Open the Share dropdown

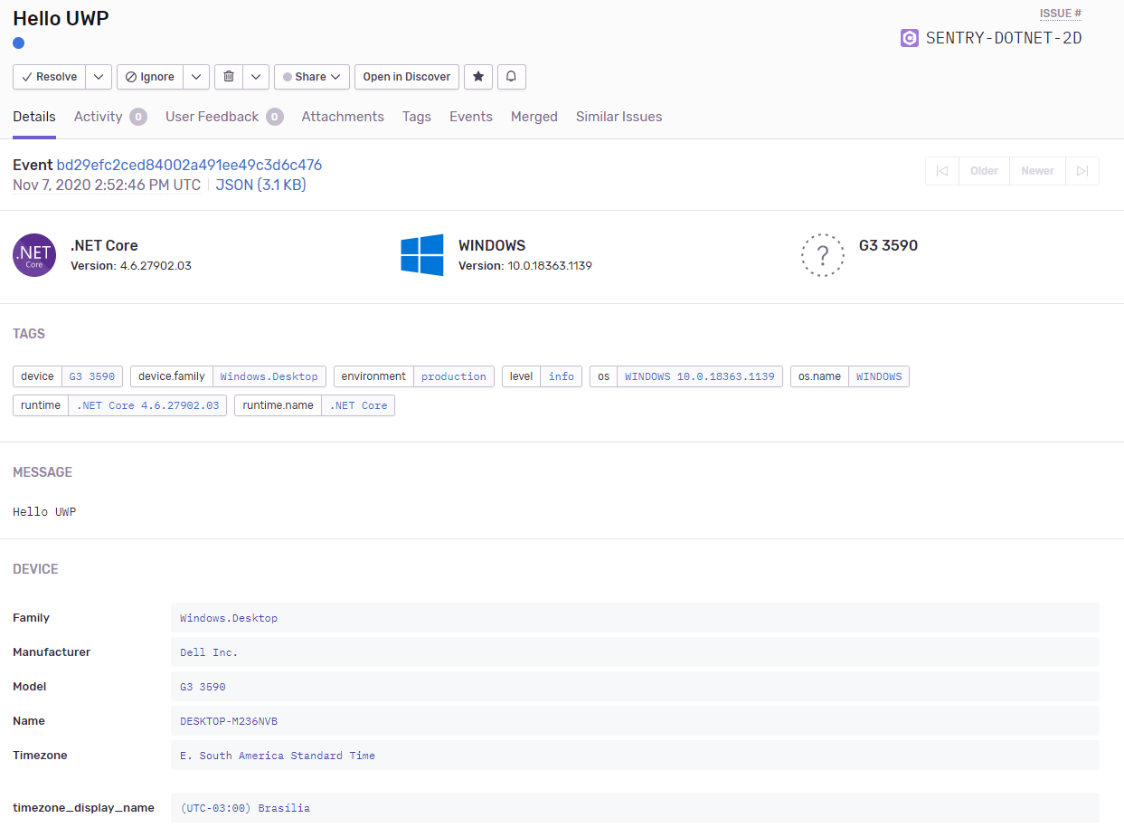pyautogui.click(x=311, y=77)
